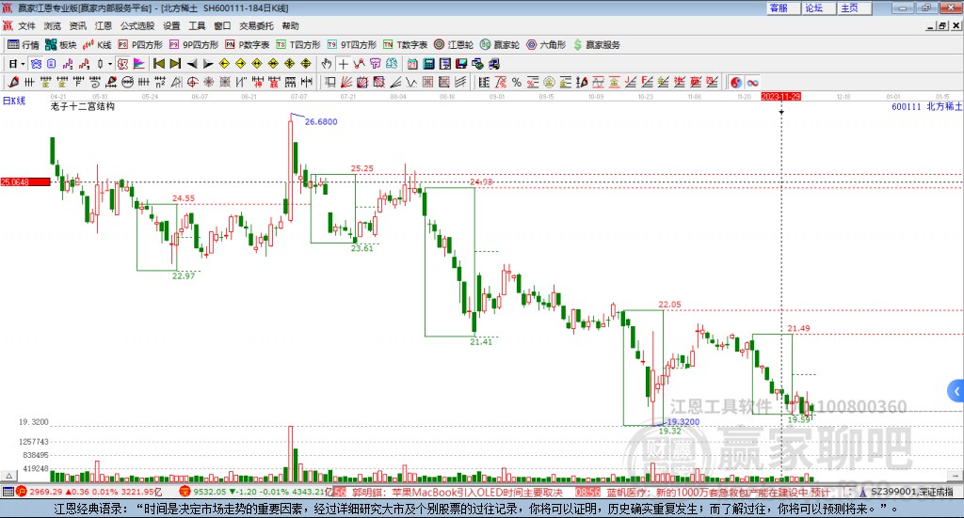964x518 pixels.
Task: Open the K线 chart view
Action: tap(98, 44)
